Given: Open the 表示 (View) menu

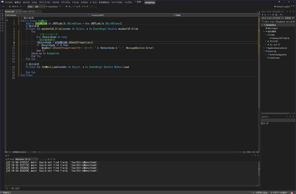Looking at the screenshot, I should (27, 3).
